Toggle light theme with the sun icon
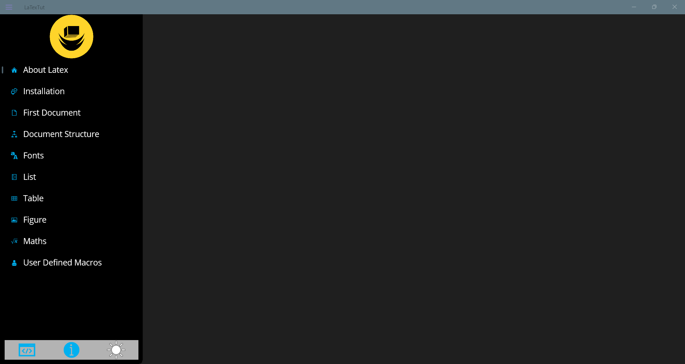Viewport: 685px width, 364px height. 116,350
